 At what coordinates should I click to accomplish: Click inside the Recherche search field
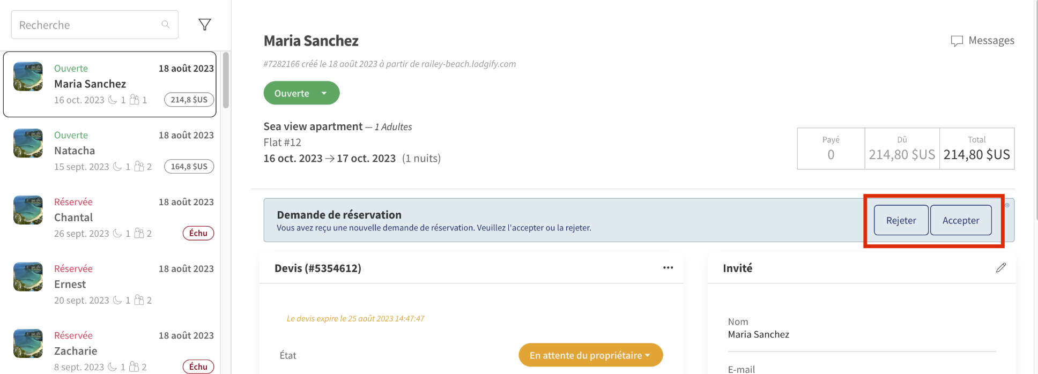pyautogui.click(x=86, y=24)
